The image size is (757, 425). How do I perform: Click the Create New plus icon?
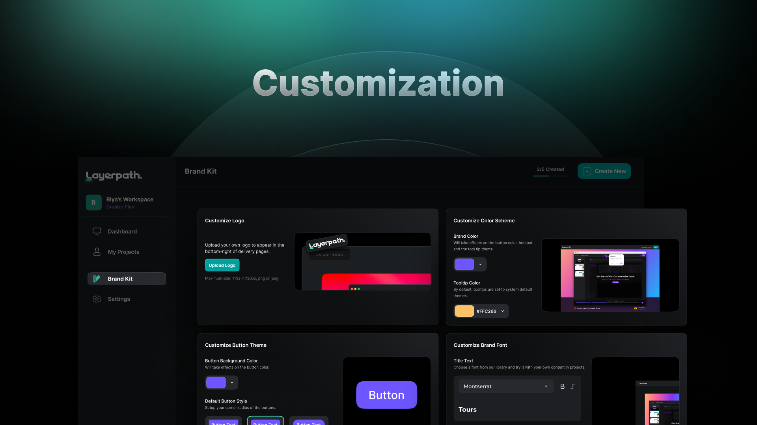point(586,171)
